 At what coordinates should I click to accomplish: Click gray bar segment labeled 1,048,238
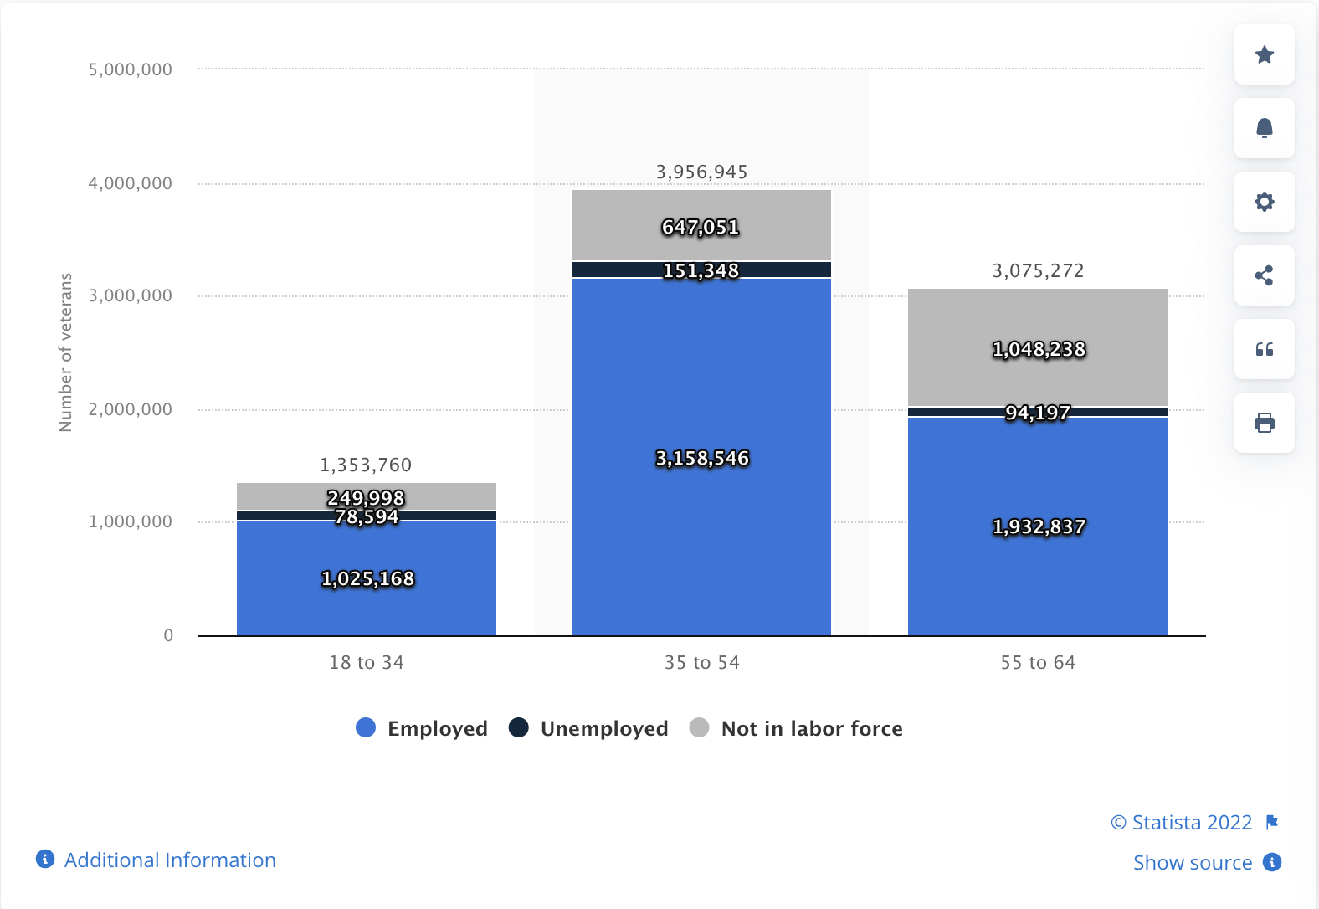[x=1038, y=348]
